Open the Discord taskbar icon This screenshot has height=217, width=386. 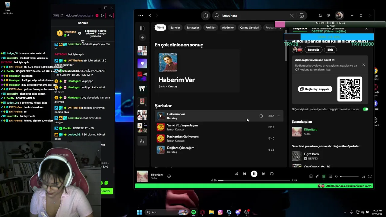point(238,212)
